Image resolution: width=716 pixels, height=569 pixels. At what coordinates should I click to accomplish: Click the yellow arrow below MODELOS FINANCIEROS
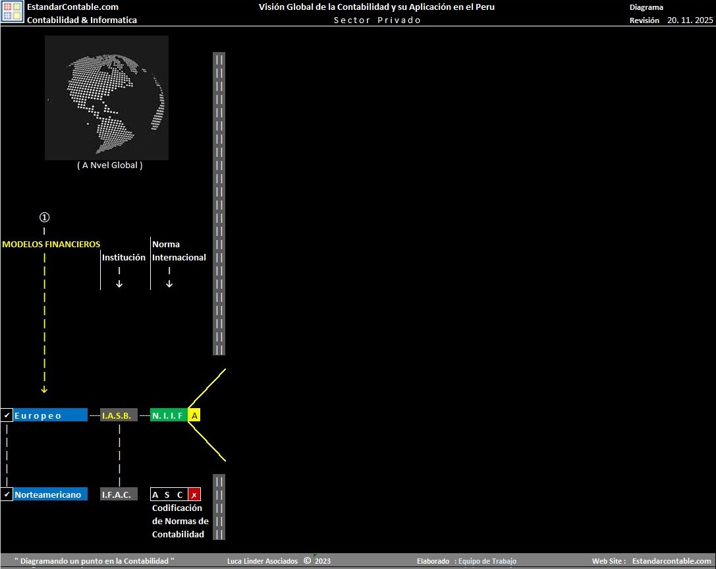(x=44, y=390)
